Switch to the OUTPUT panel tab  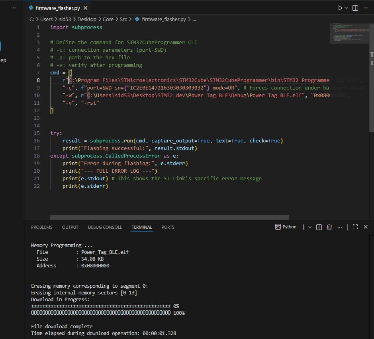pos(70,227)
